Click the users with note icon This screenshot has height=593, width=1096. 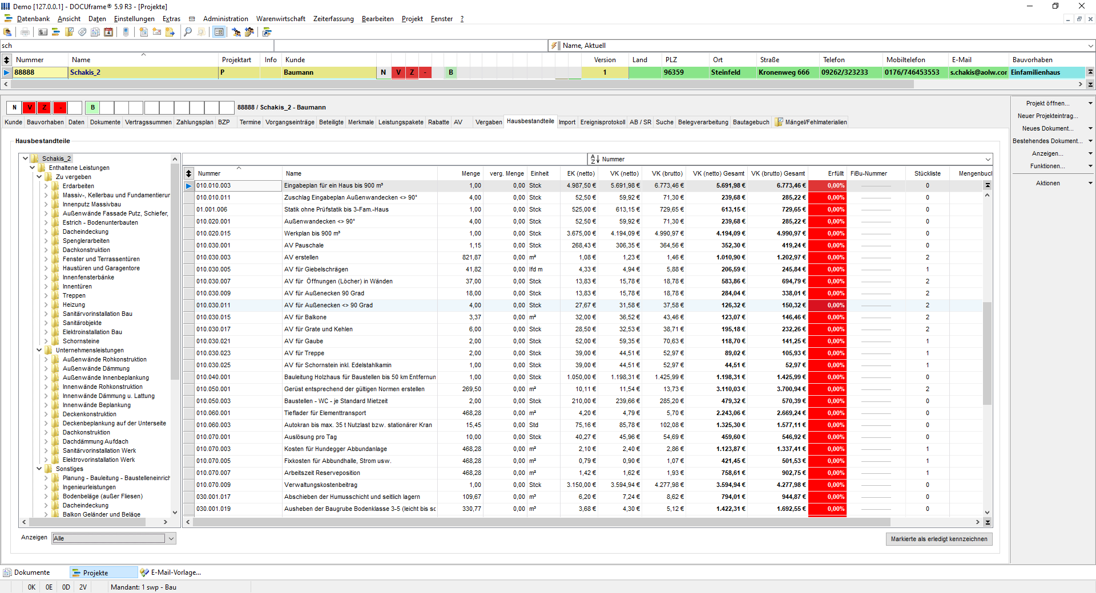[x=249, y=32]
